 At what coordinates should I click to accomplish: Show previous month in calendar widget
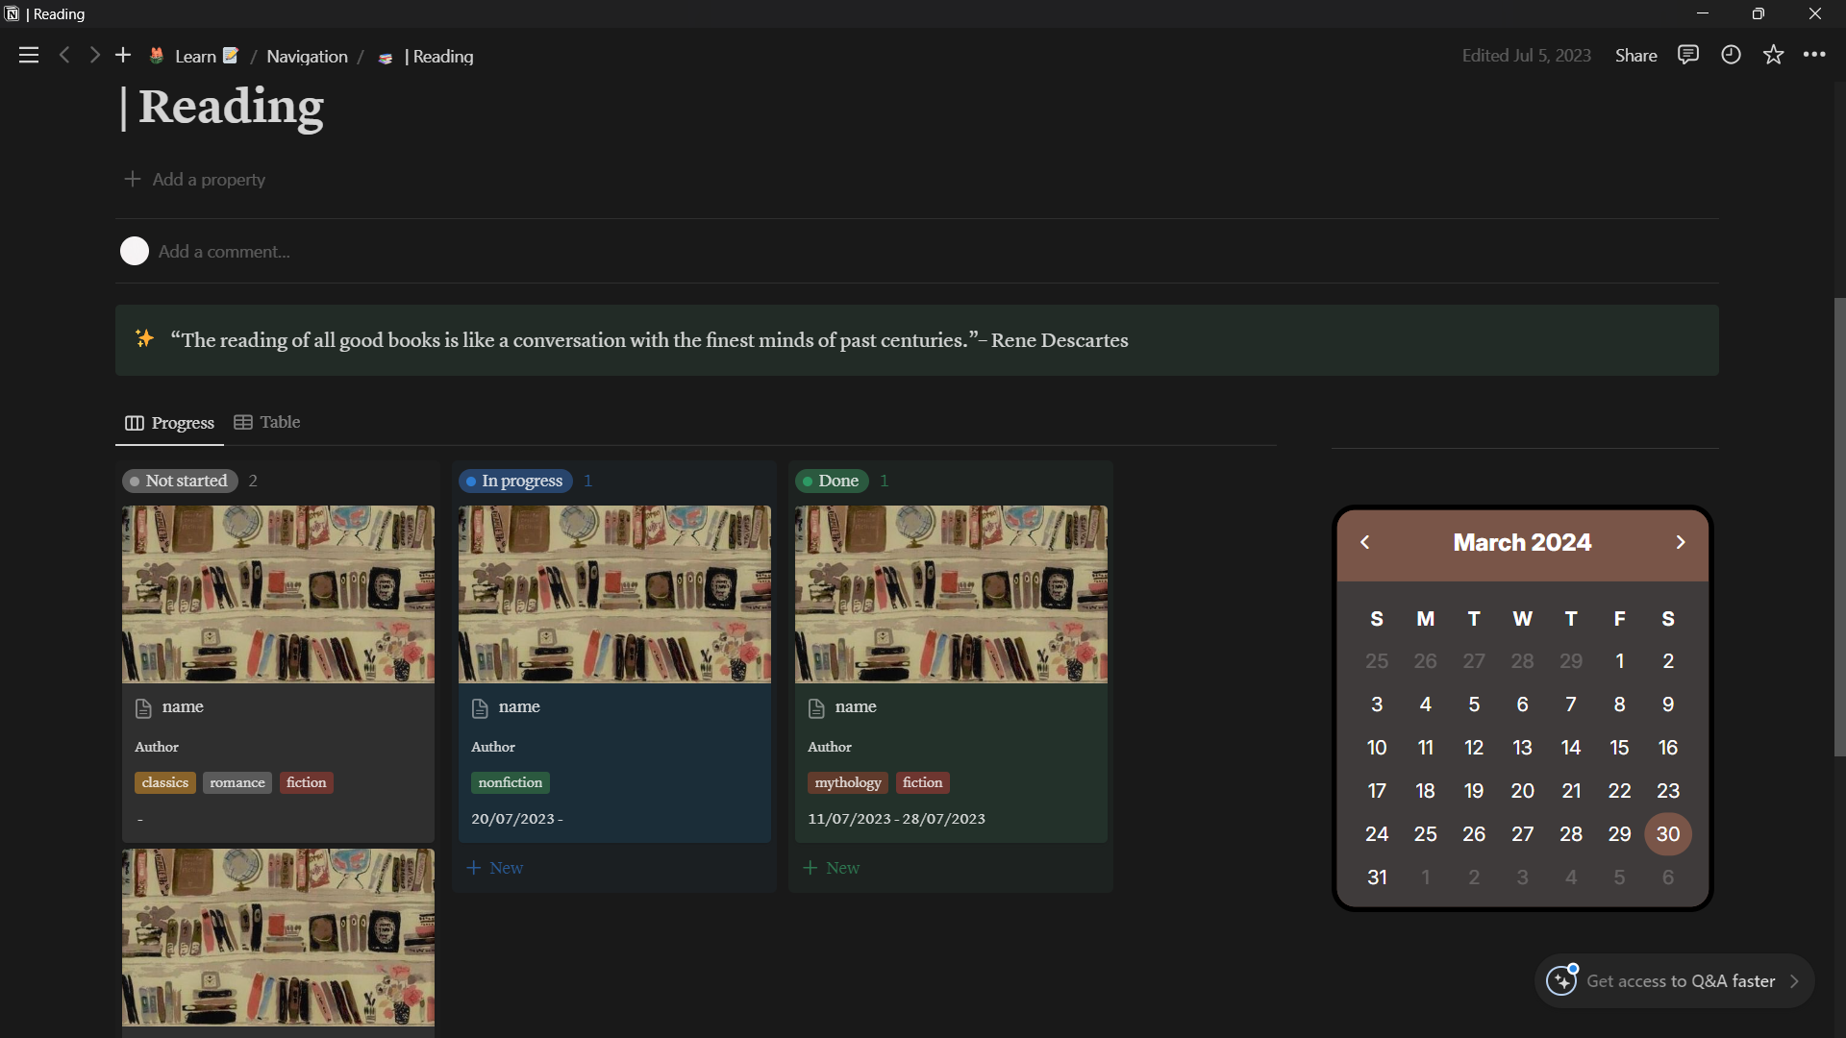[x=1364, y=542]
